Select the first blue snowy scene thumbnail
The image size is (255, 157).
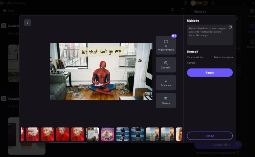122,134
